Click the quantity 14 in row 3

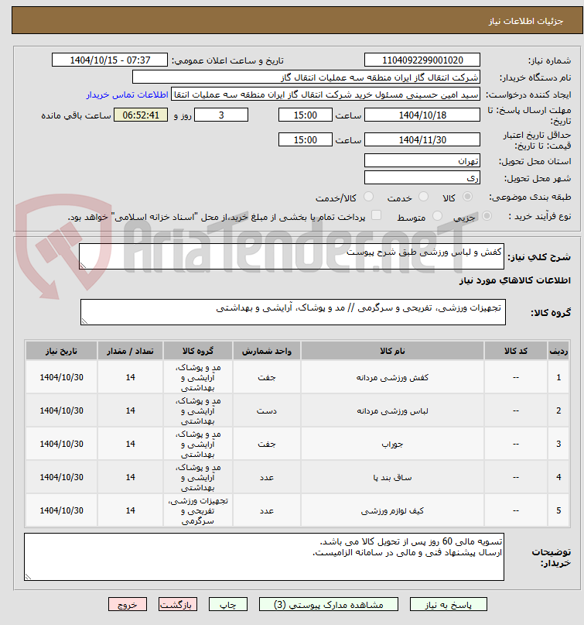(130, 444)
